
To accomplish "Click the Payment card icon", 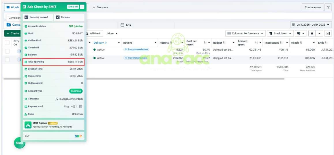I will click(x=26, y=106).
